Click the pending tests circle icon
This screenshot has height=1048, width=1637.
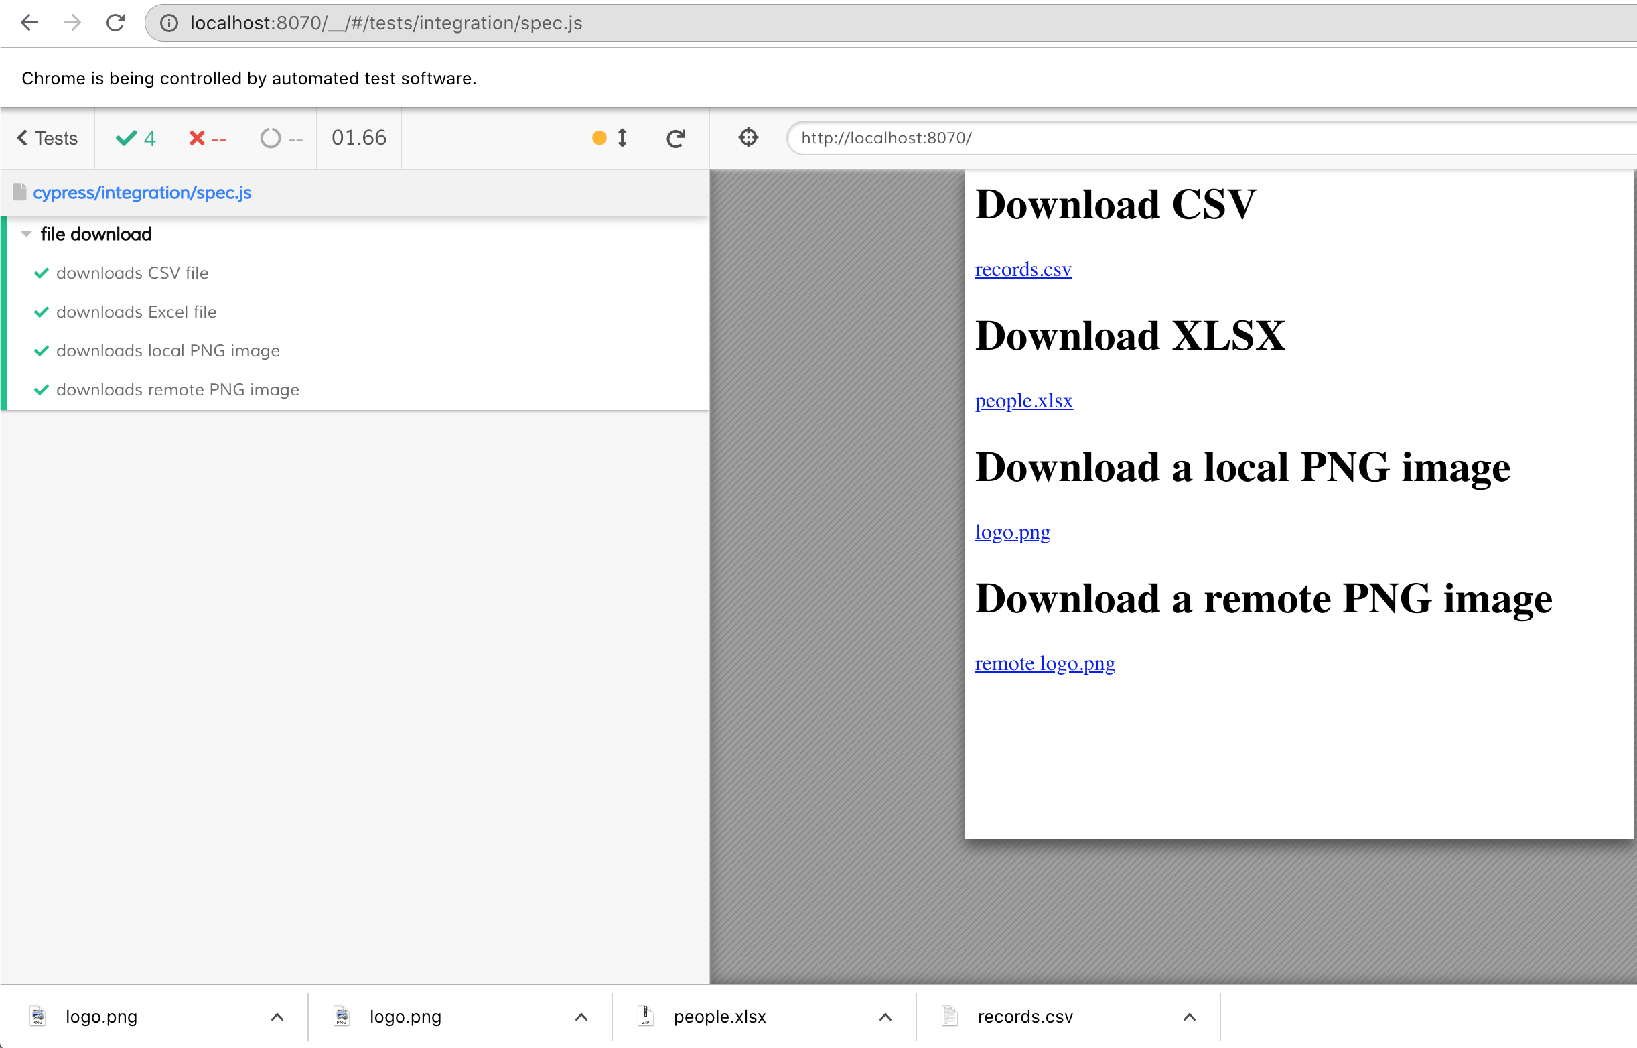click(270, 138)
